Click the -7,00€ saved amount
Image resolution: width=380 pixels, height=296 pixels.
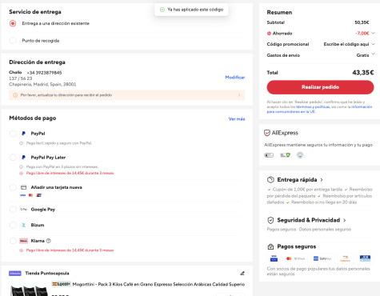pos(362,34)
